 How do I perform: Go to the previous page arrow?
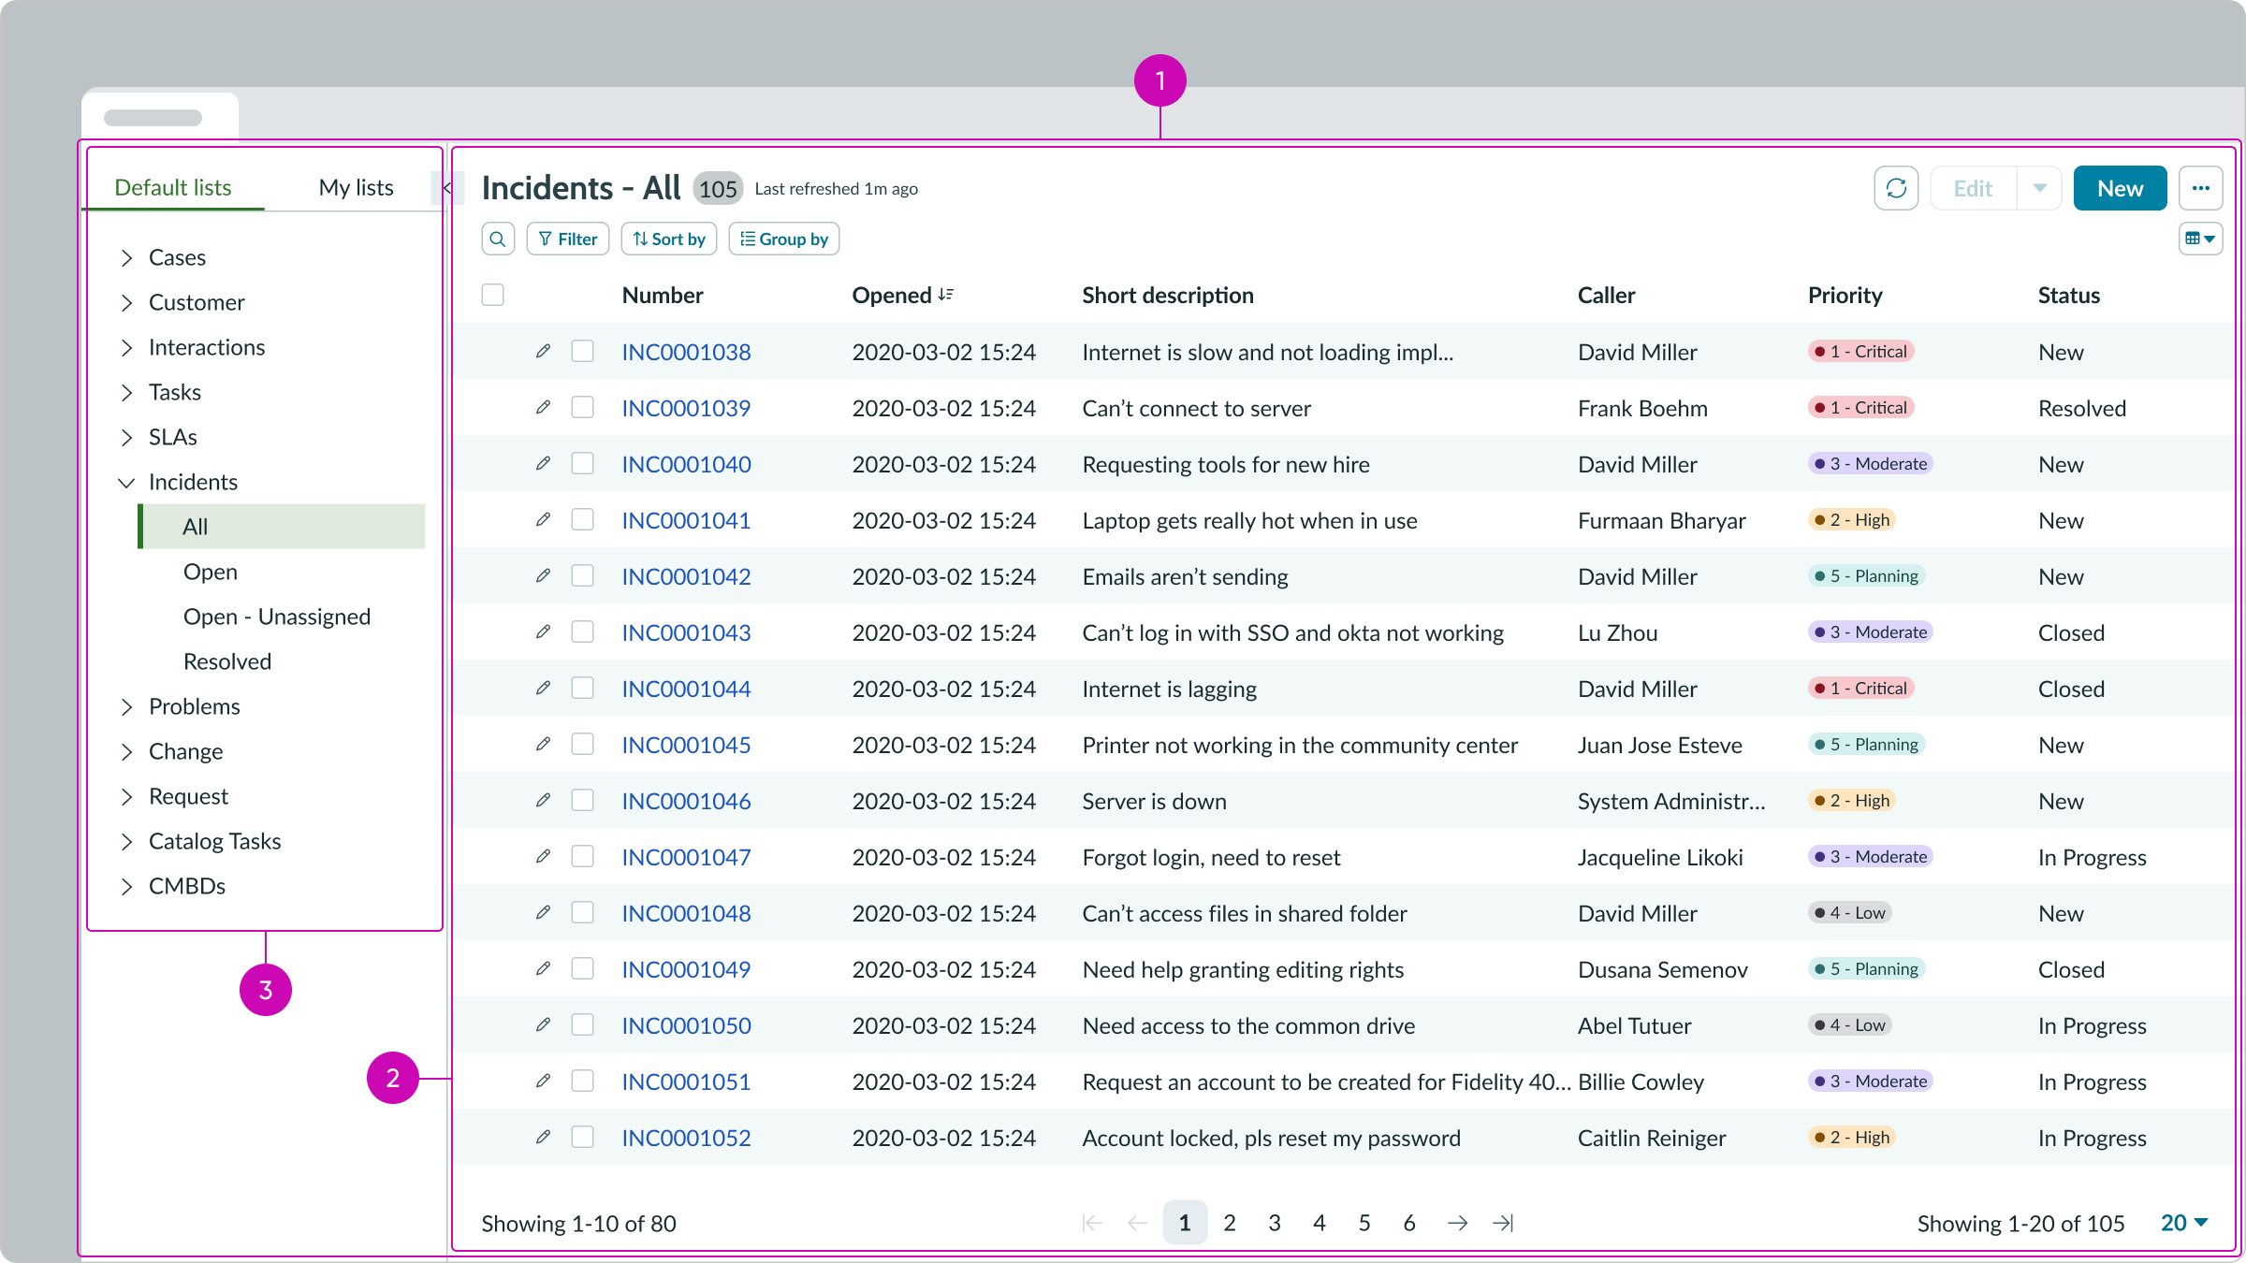(1137, 1223)
